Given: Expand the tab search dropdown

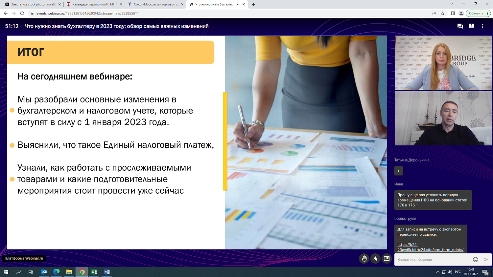Looking at the screenshot, I should click(x=452, y=4).
